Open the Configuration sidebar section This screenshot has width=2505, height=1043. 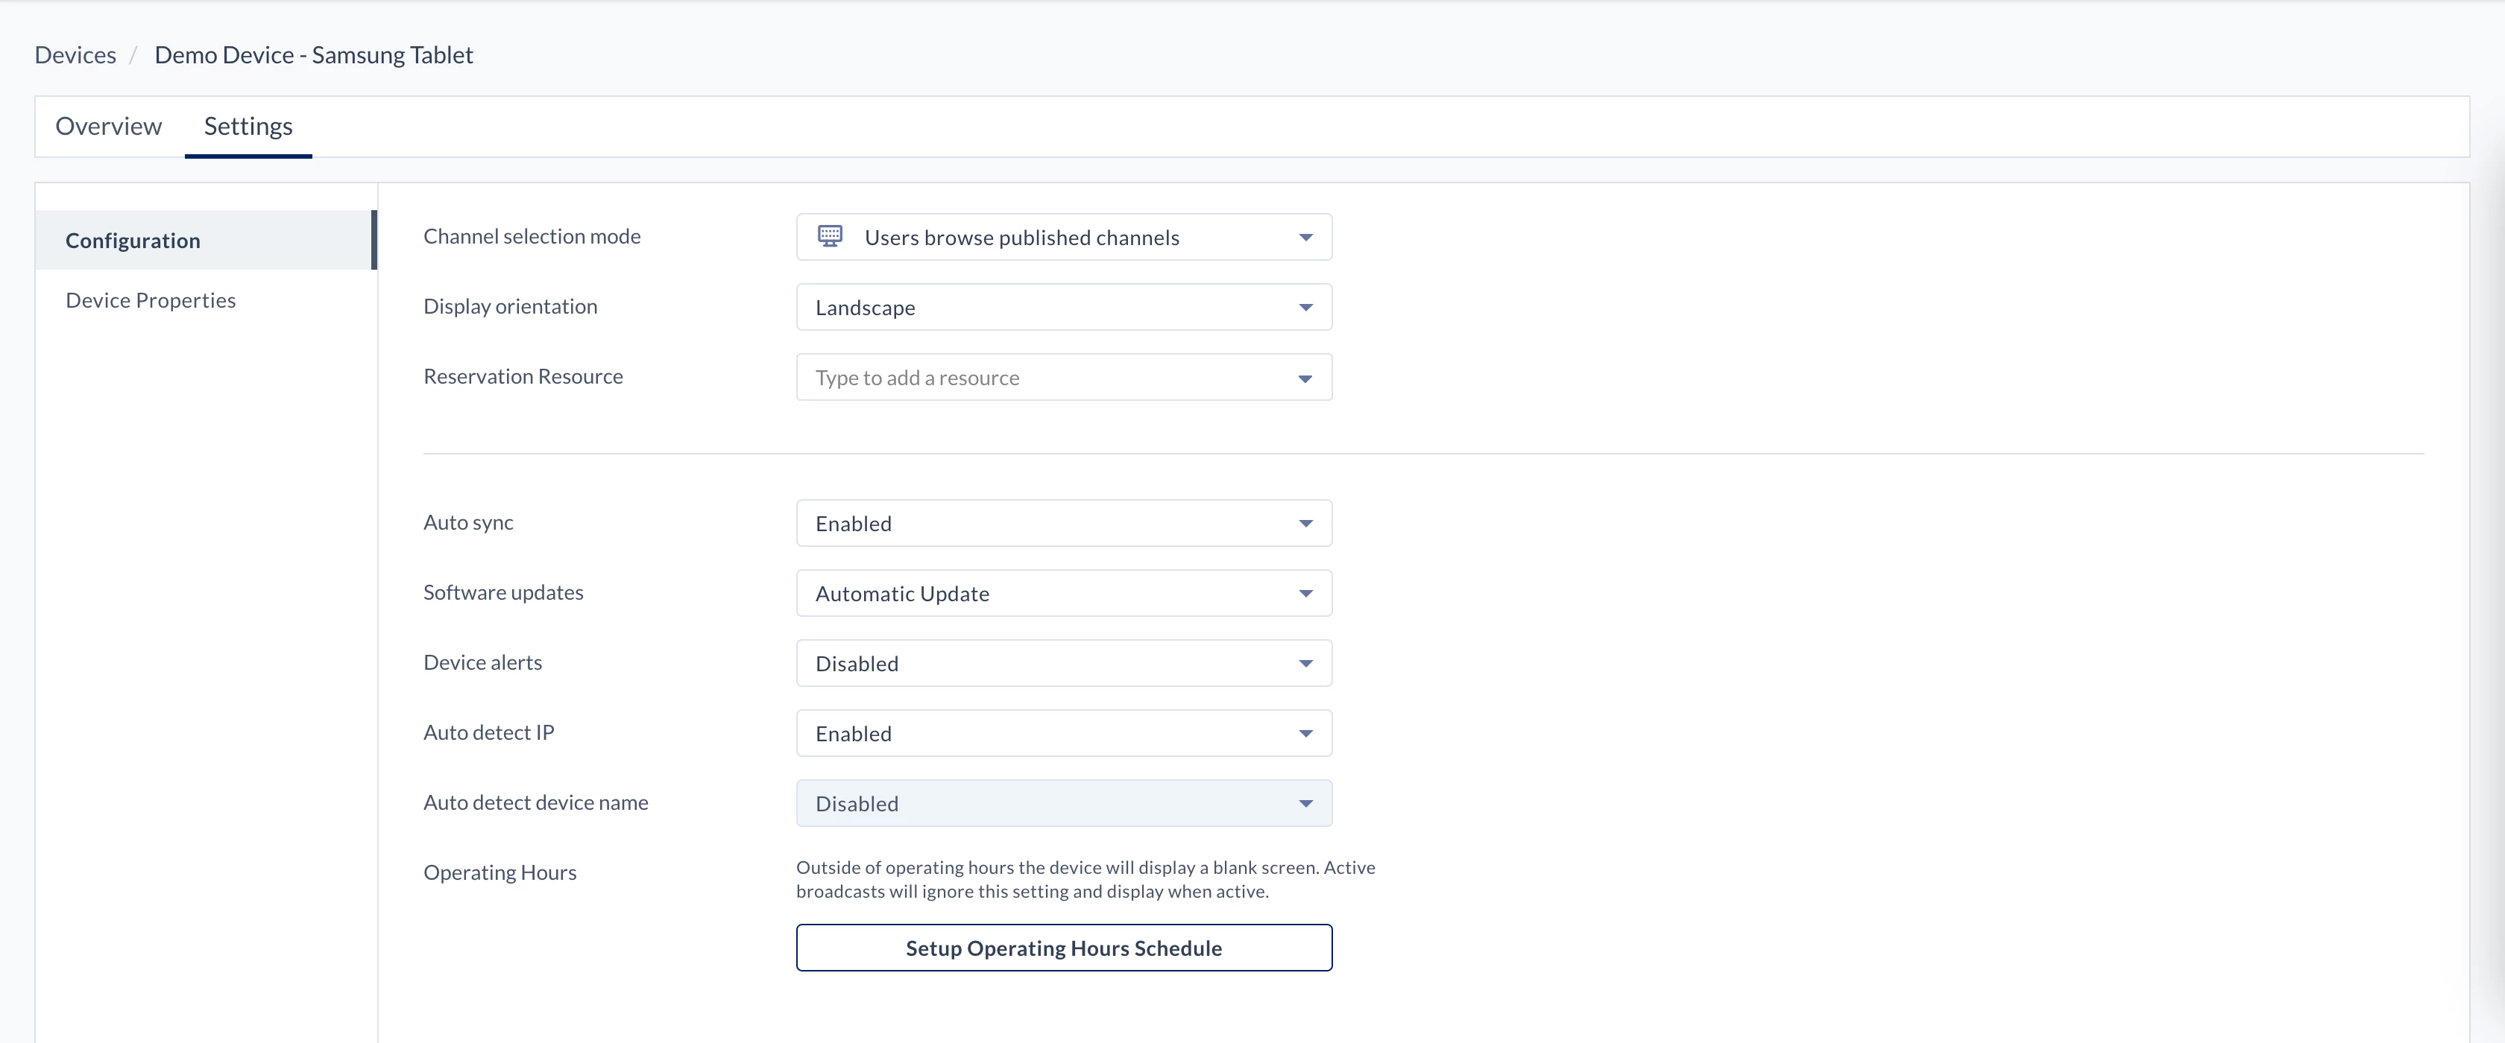[x=133, y=240]
